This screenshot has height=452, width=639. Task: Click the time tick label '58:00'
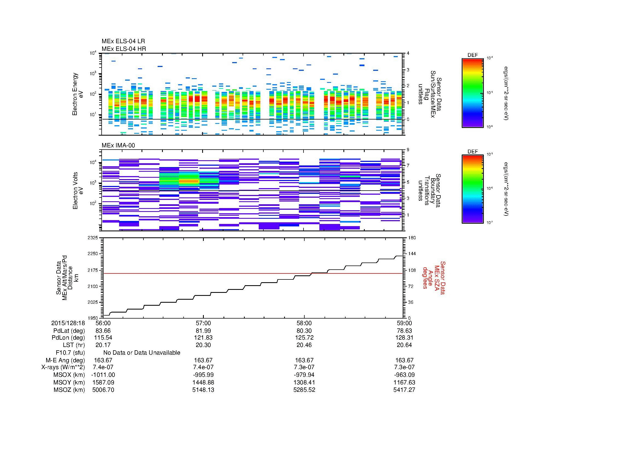point(304,323)
